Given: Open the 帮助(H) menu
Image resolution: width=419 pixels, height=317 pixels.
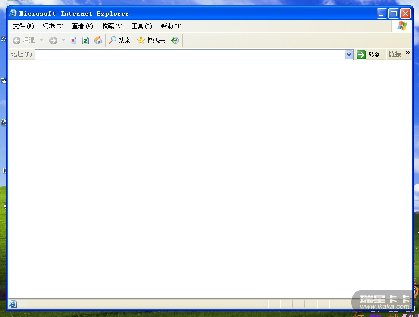Looking at the screenshot, I should [x=171, y=26].
